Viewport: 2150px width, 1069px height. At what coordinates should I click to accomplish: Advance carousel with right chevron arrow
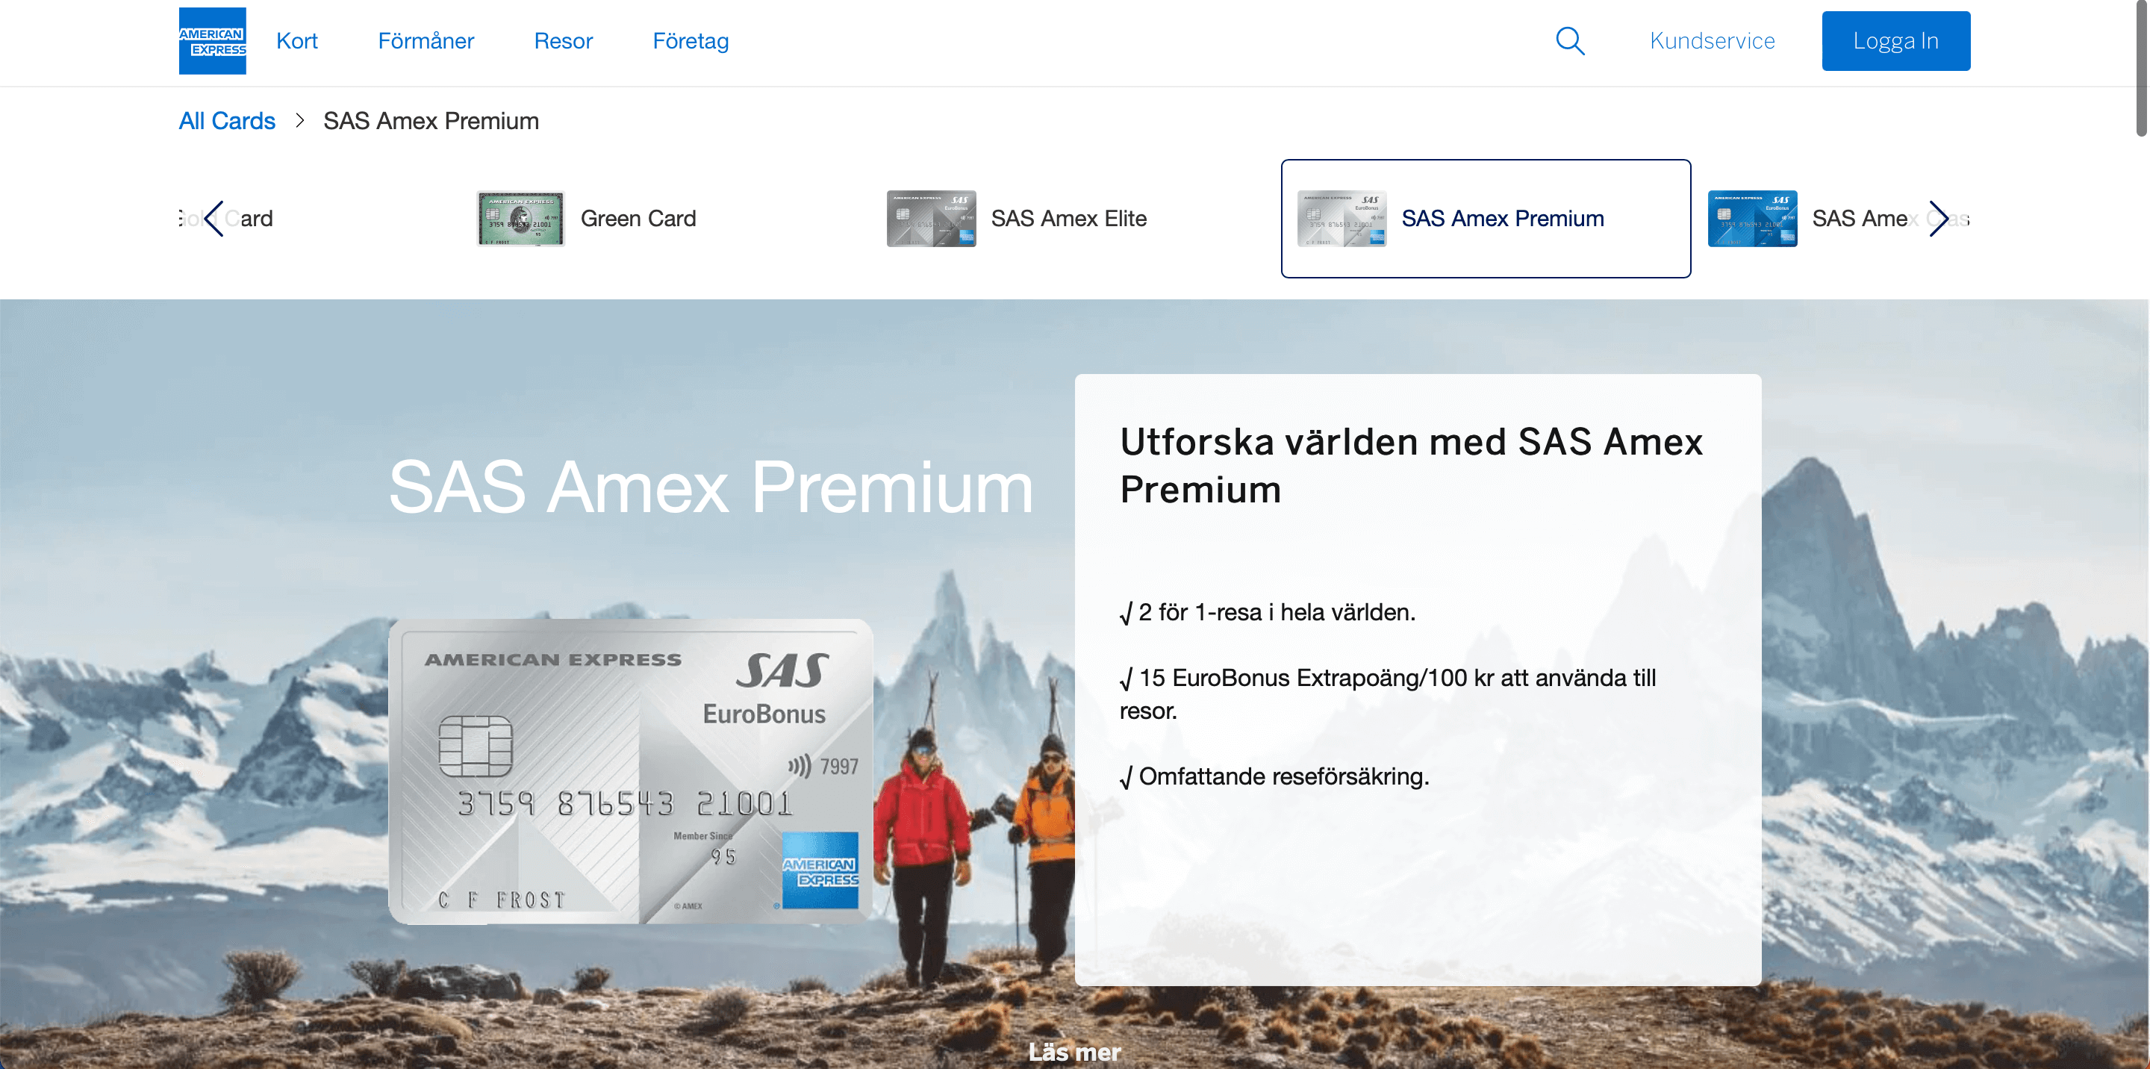point(1938,219)
